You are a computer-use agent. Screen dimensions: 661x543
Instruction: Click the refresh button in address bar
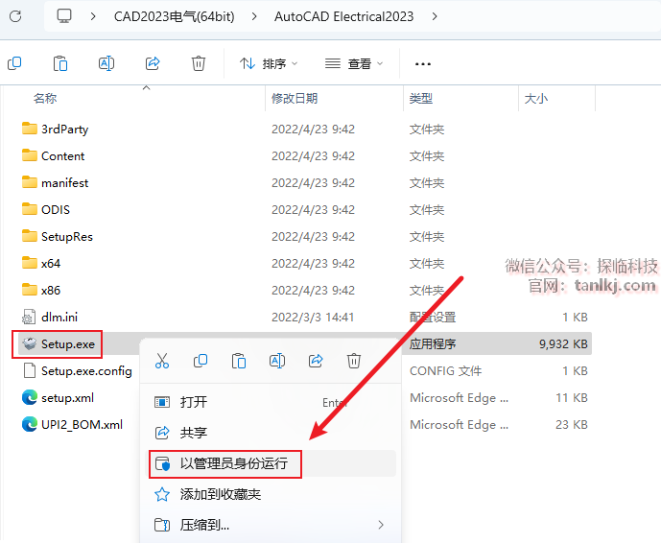click(15, 16)
